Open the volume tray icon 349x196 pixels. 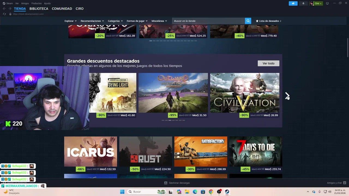[330, 192]
